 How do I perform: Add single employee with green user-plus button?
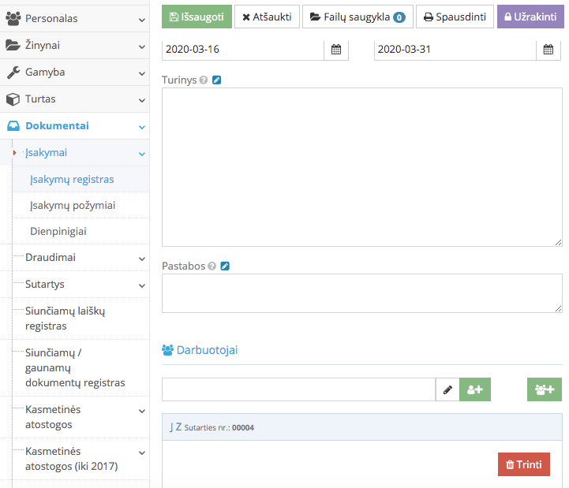click(475, 389)
